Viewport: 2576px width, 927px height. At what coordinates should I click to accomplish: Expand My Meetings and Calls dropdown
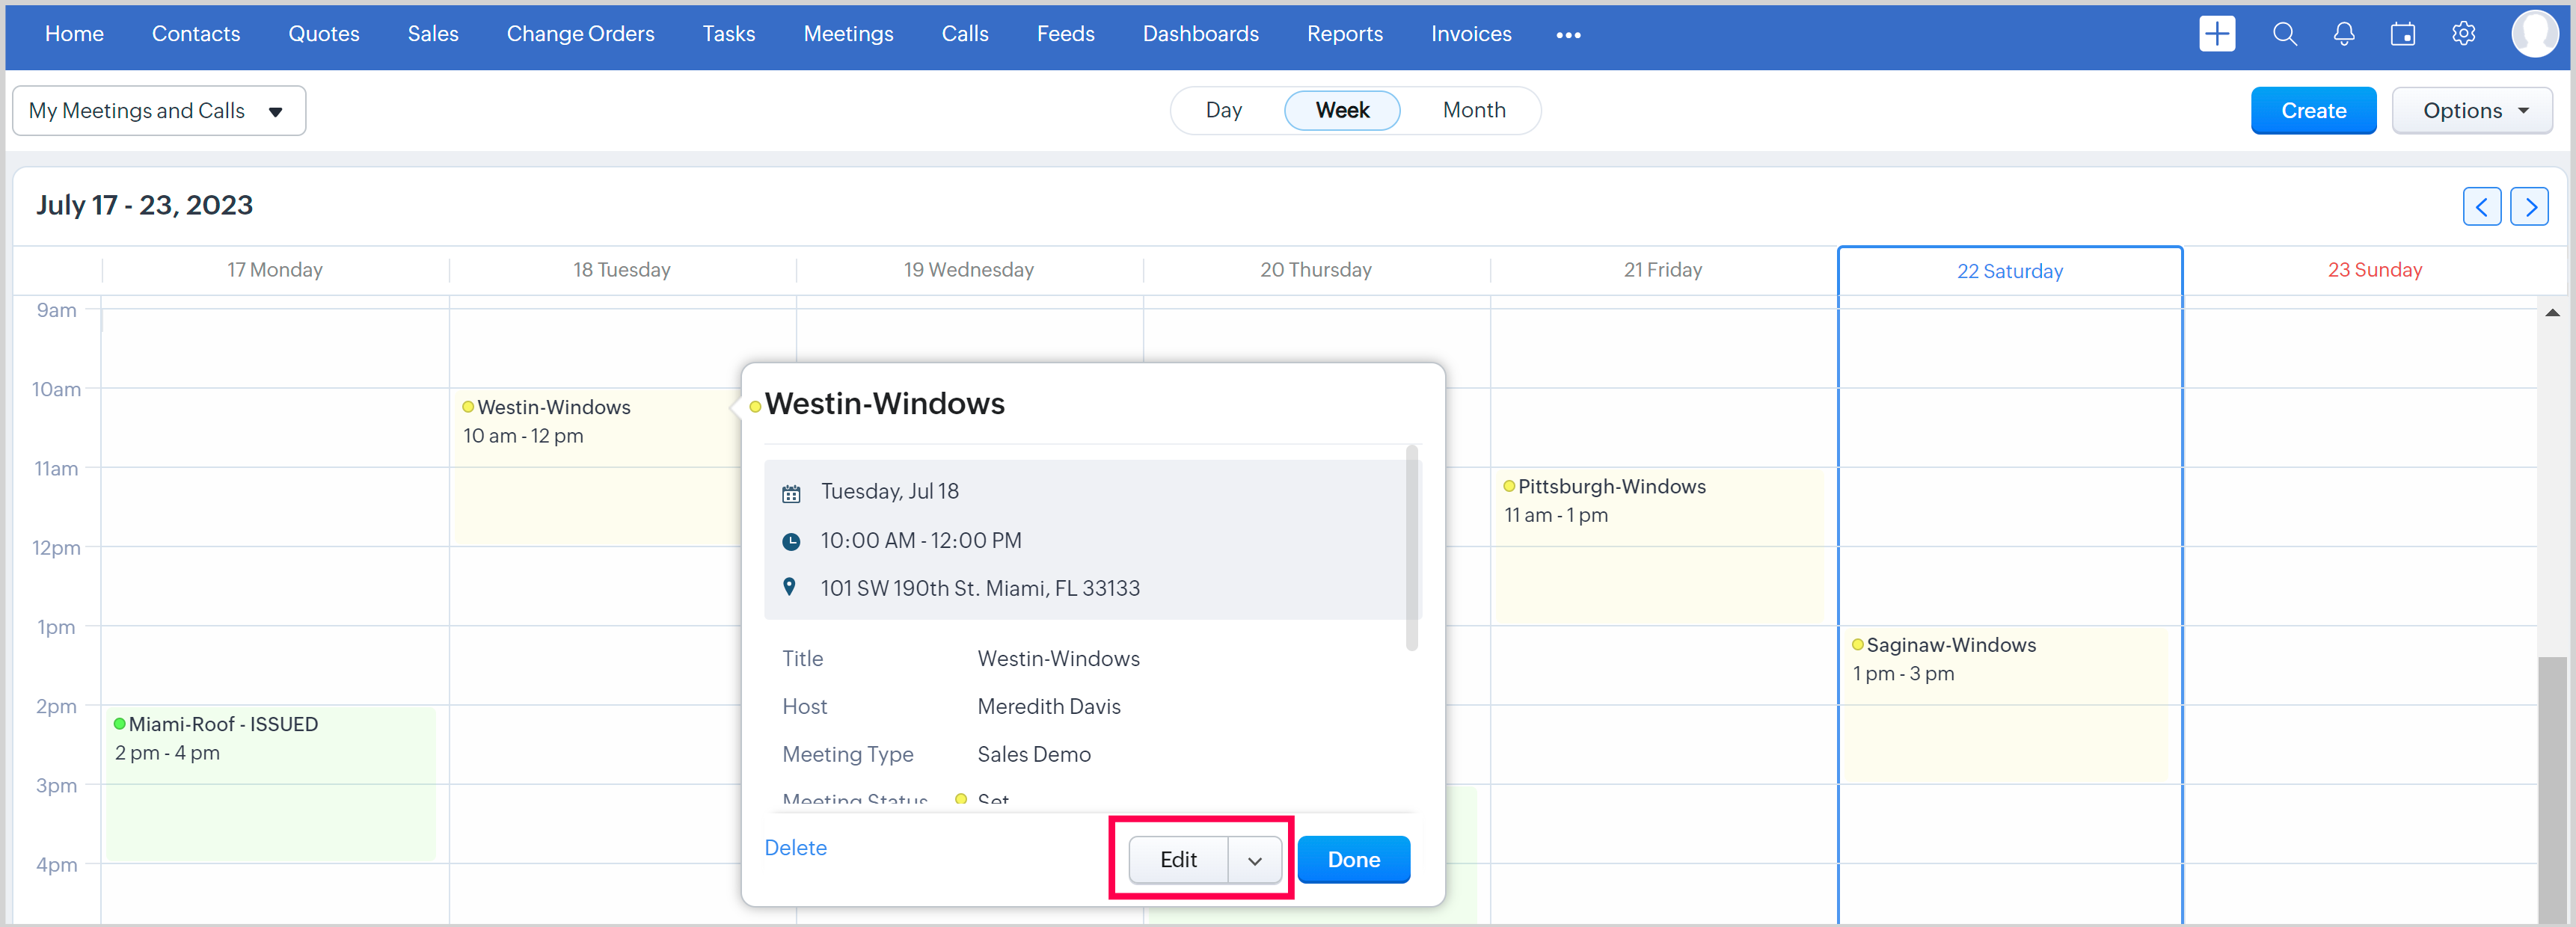coord(158,111)
